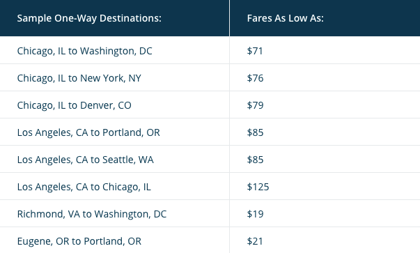The width and height of the screenshot is (420, 253).
Task: Select Los Angeles, CA to Chicago, IL route
Action: (x=84, y=187)
